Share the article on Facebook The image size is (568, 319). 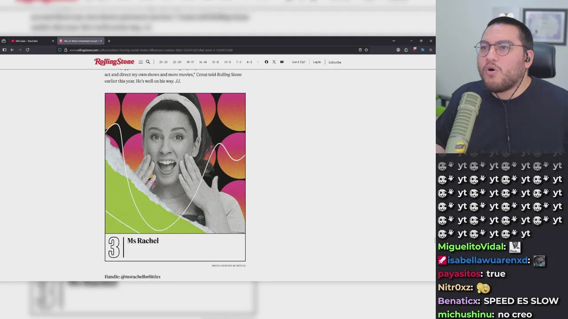pyautogui.click(x=266, y=62)
